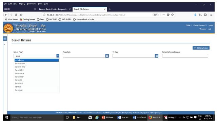Open Internet Explorer from the taskbar

tap(97, 117)
